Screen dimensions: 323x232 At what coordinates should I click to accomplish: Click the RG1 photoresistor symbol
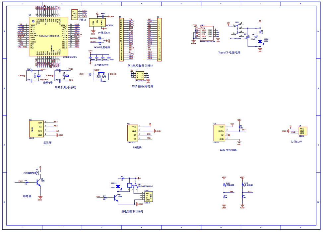pyautogui.click(x=224, y=185)
